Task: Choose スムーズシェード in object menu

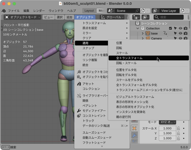Action: [102, 133]
